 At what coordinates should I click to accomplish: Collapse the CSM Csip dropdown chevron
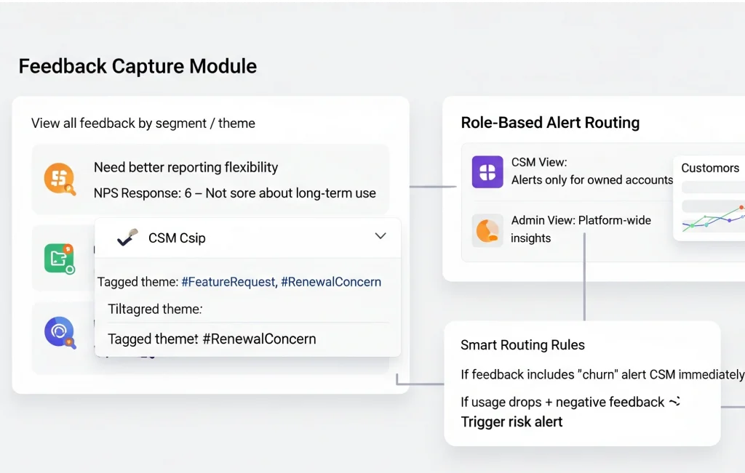380,236
